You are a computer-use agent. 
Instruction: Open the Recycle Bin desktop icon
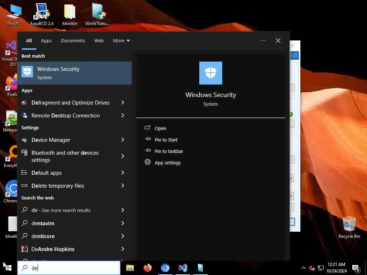click(349, 227)
